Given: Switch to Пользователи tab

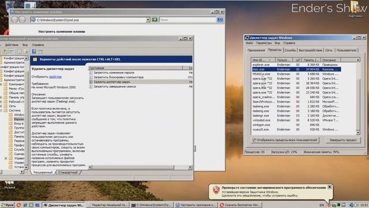Looking at the screenshot, I should (x=346, y=50).
